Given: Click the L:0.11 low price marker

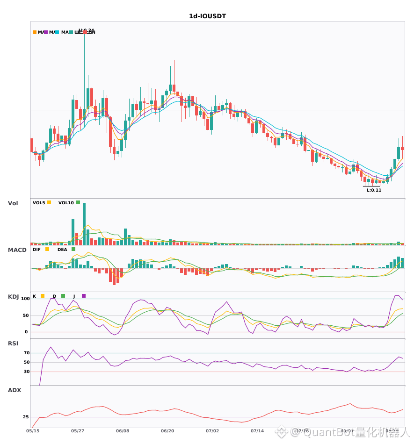Looking at the screenshot, I should tap(374, 190).
